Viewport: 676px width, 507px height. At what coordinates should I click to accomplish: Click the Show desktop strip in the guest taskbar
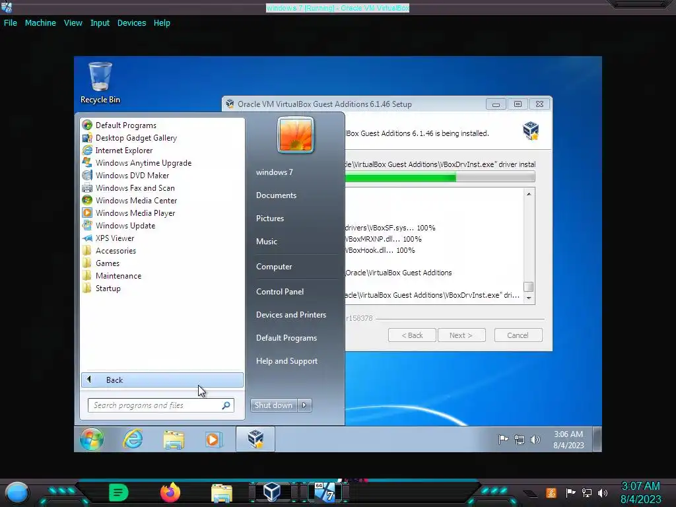597,439
